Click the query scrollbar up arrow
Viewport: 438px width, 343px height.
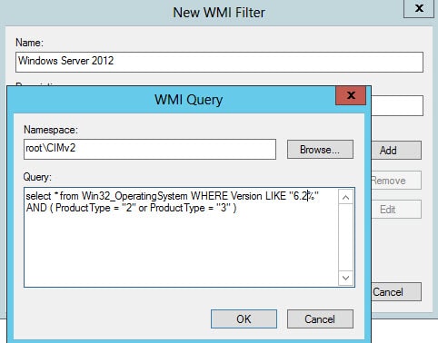point(345,198)
